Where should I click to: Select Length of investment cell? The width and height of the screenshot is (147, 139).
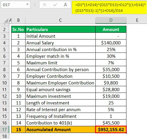[60, 103]
